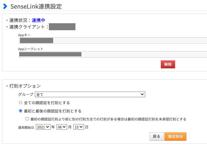Select 最初と最後の顔認証を打刻とする radio button
The image size is (207, 149).
pyautogui.click(x=21, y=111)
